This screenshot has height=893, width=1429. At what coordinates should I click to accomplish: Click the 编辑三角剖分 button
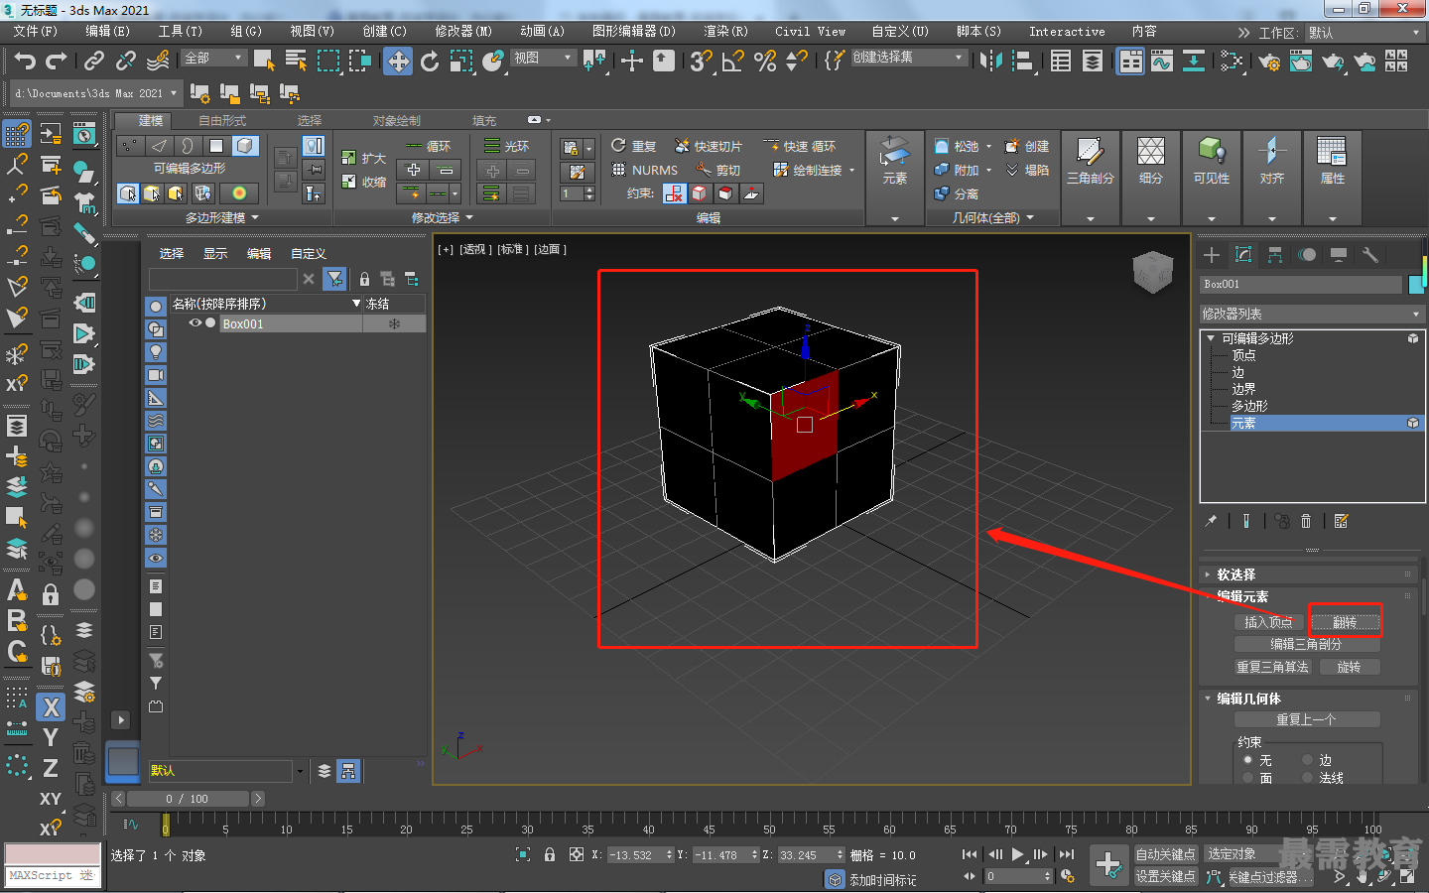click(x=1306, y=644)
